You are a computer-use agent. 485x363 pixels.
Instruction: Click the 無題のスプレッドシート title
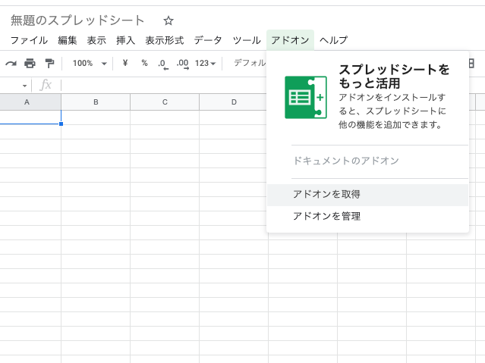[x=77, y=20]
